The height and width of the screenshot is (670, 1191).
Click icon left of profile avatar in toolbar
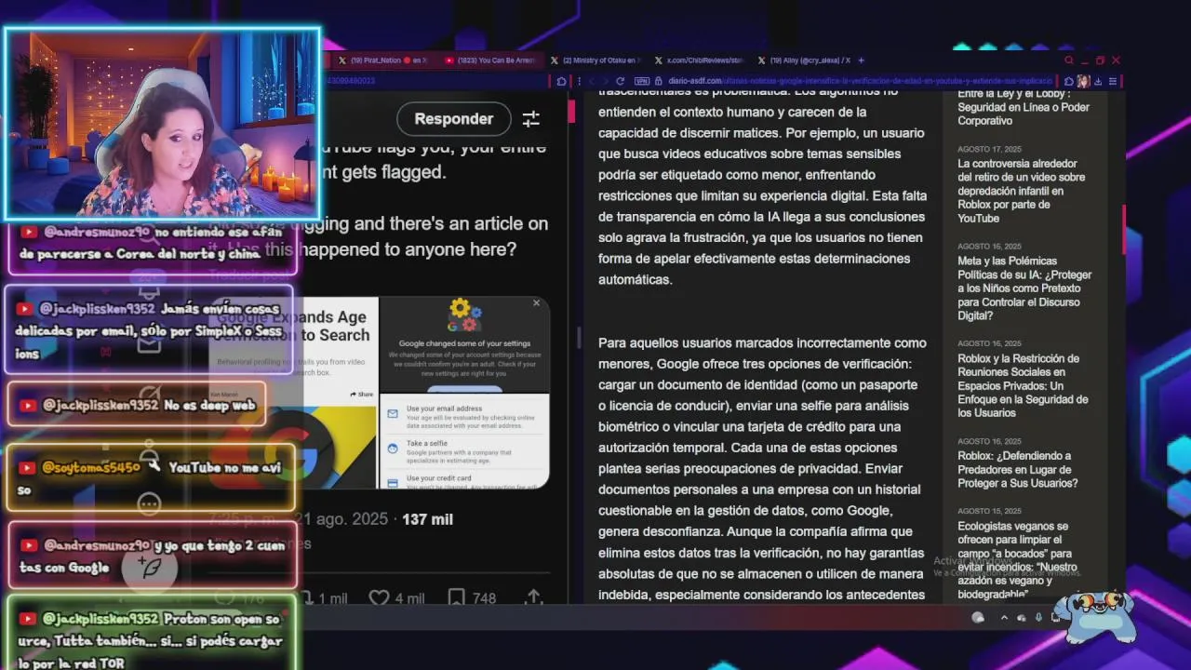(1069, 81)
